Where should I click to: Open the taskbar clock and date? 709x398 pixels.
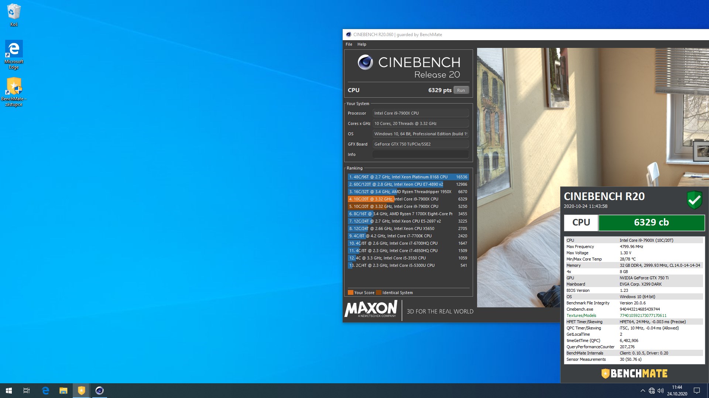coord(677,391)
